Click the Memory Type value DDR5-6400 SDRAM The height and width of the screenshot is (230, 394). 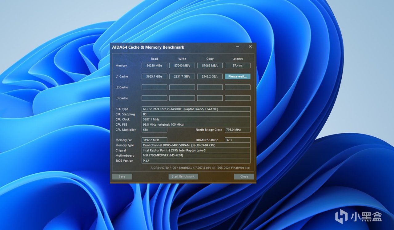196,145
